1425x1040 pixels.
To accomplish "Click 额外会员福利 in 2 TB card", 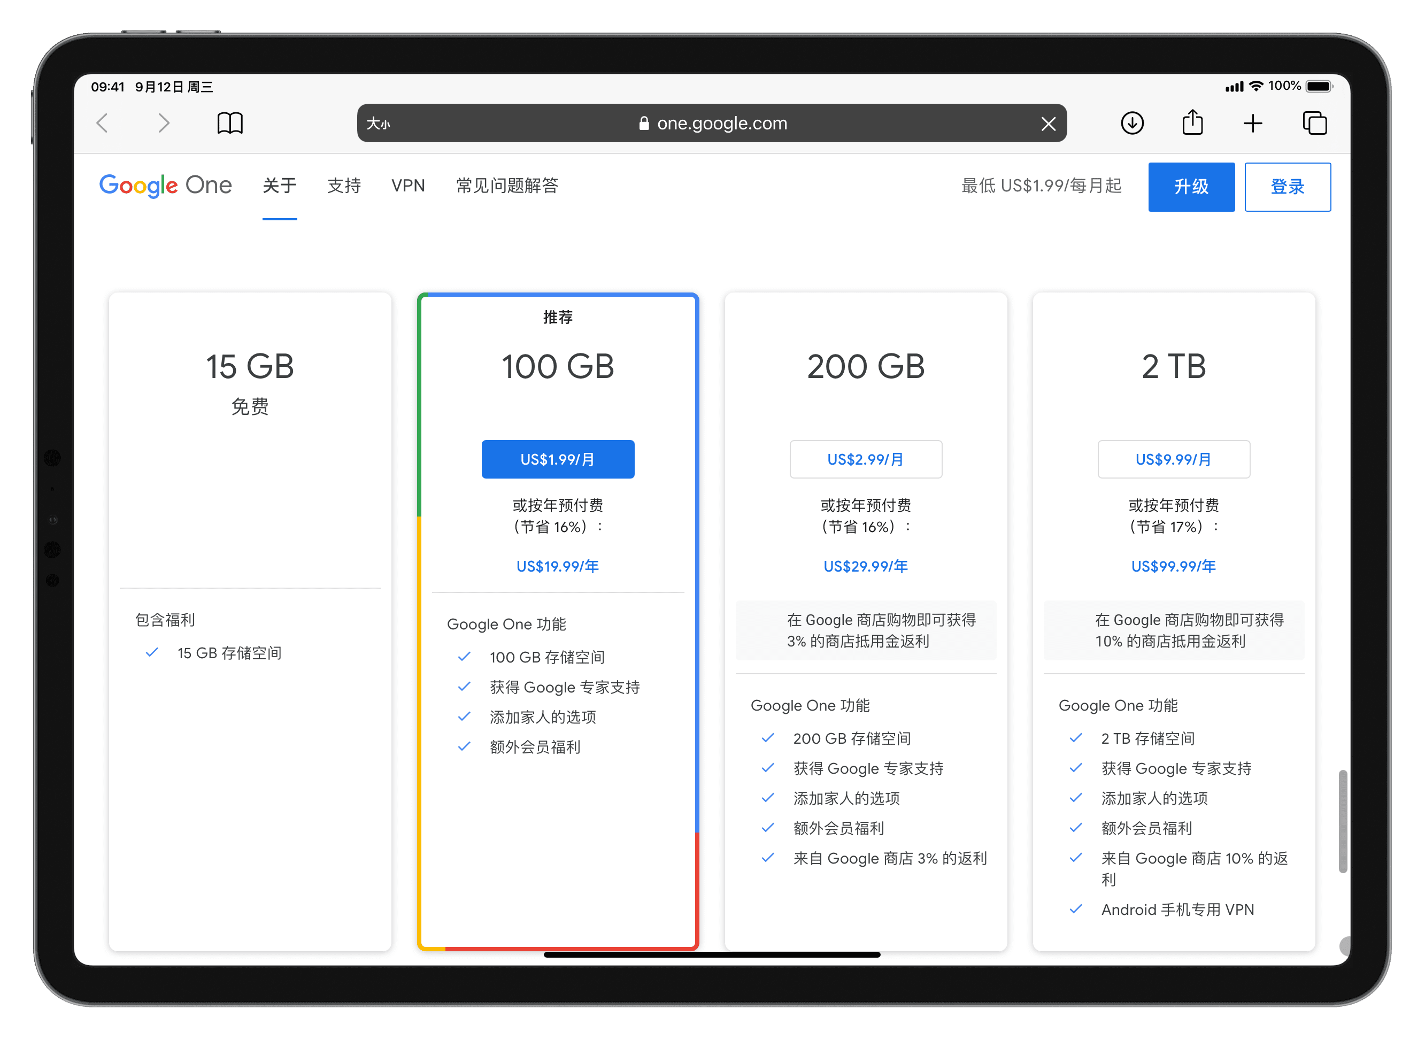I will 1146,828.
